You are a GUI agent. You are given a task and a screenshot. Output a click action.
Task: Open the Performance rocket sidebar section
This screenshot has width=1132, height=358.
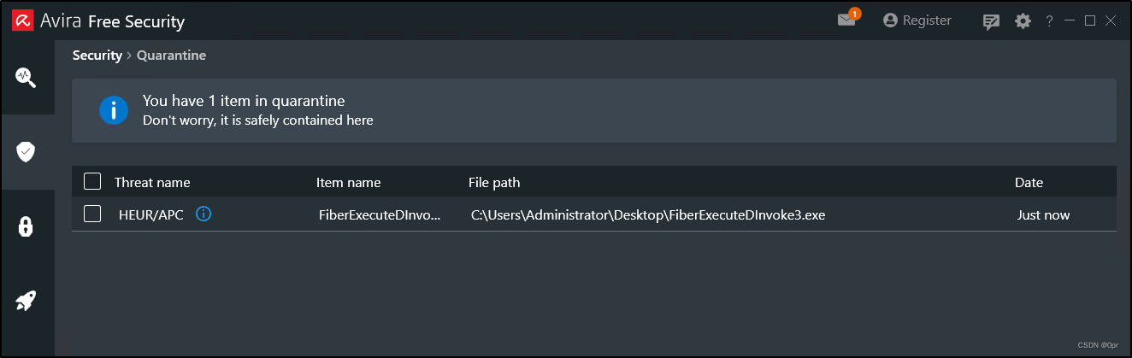[x=27, y=301]
